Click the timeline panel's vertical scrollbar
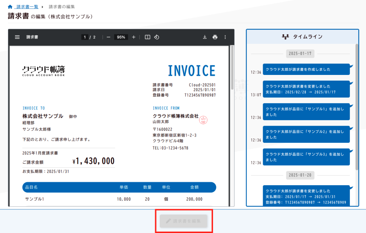Viewport: 366px width, 233px height. 356,107
